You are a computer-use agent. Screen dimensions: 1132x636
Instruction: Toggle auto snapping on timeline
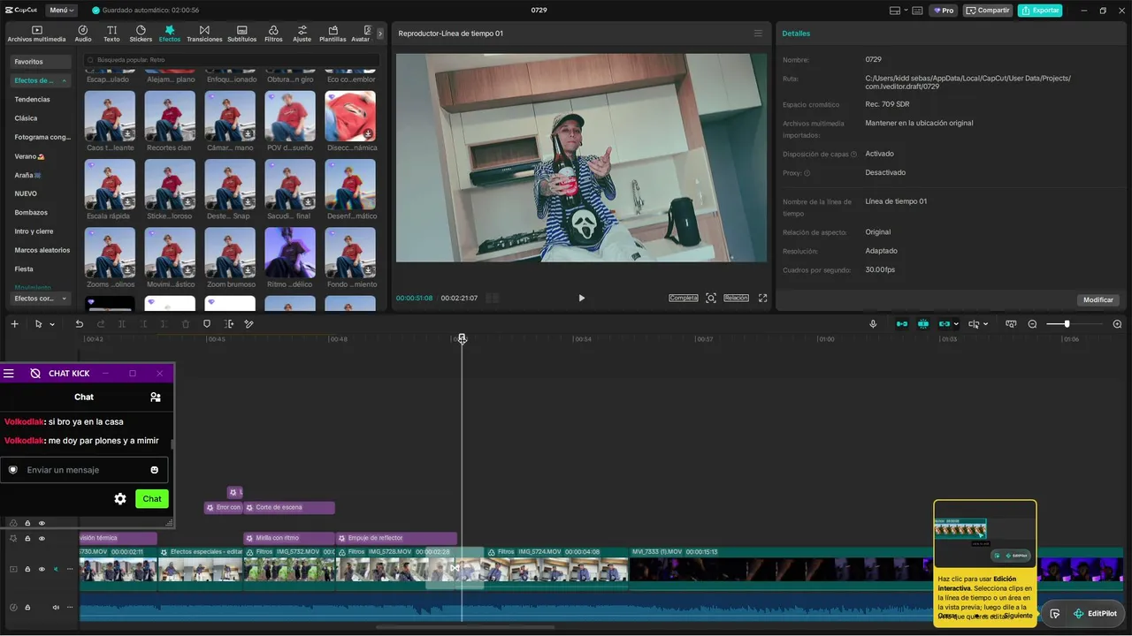(923, 324)
